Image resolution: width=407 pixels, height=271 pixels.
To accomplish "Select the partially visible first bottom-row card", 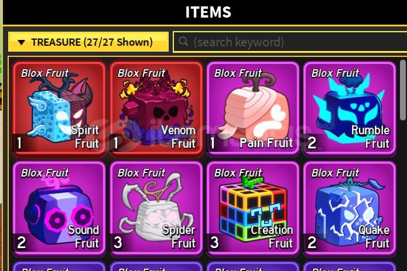I will 59,266.
